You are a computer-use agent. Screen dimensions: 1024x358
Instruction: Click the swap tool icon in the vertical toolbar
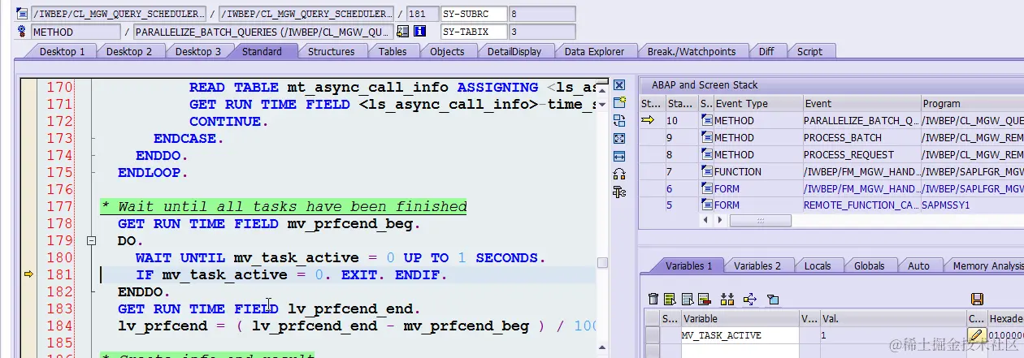619,120
